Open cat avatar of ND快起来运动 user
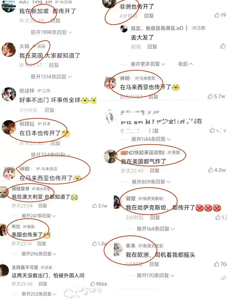The height and width of the screenshot is (303, 227). [x=110, y=156]
